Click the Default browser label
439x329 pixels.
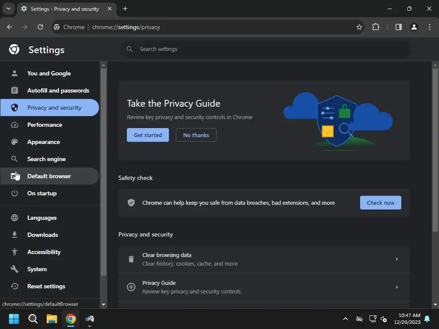tap(49, 176)
